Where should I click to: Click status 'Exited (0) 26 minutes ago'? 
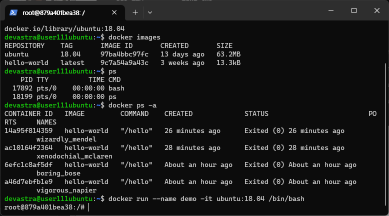[x=294, y=130]
